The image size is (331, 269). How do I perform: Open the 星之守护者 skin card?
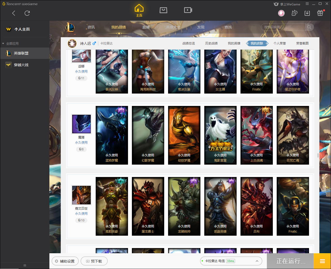click(x=293, y=71)
